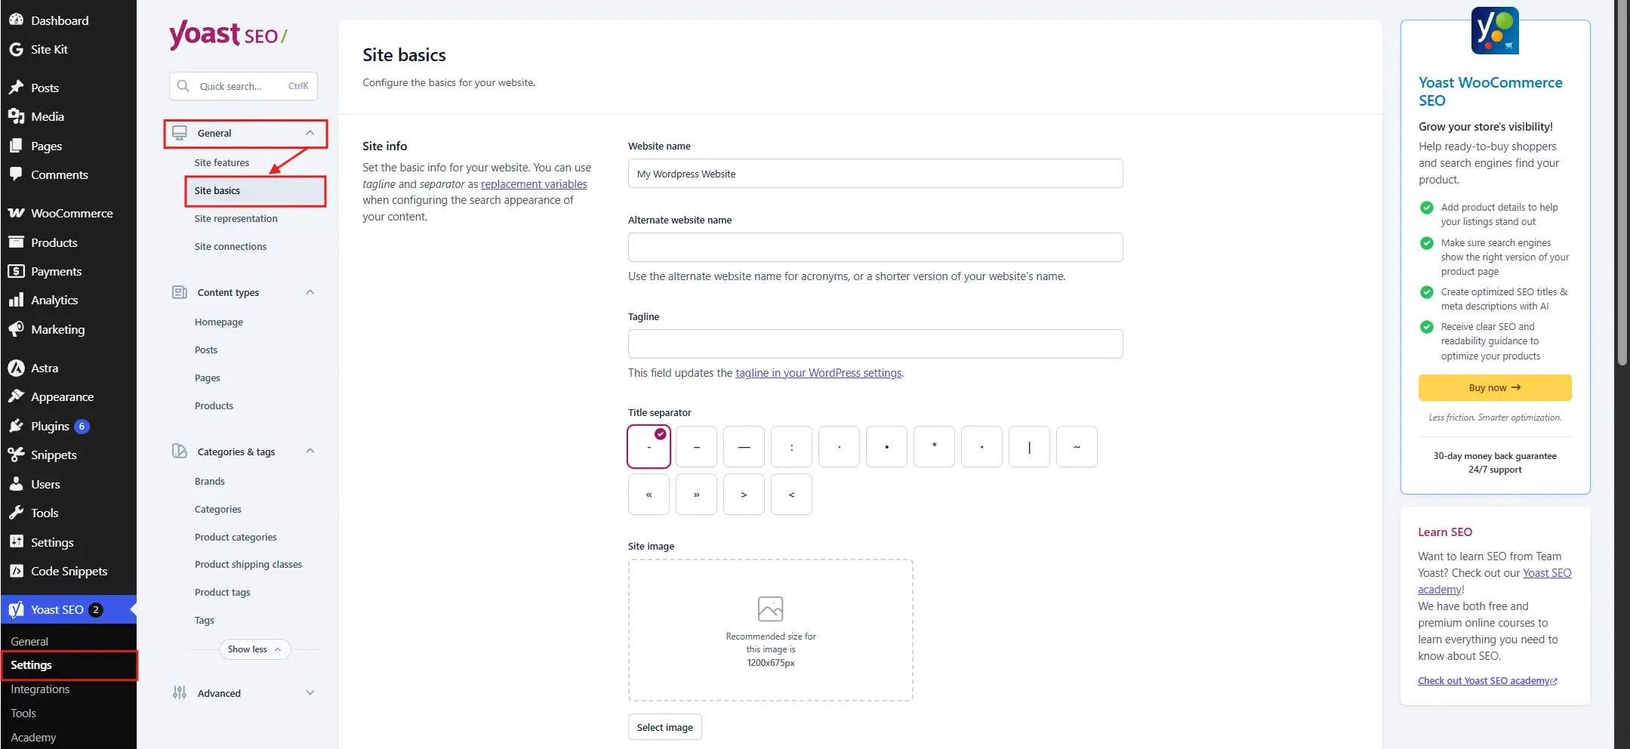
Task: Click the Products archive icon
Action: [x=16, y=242]
